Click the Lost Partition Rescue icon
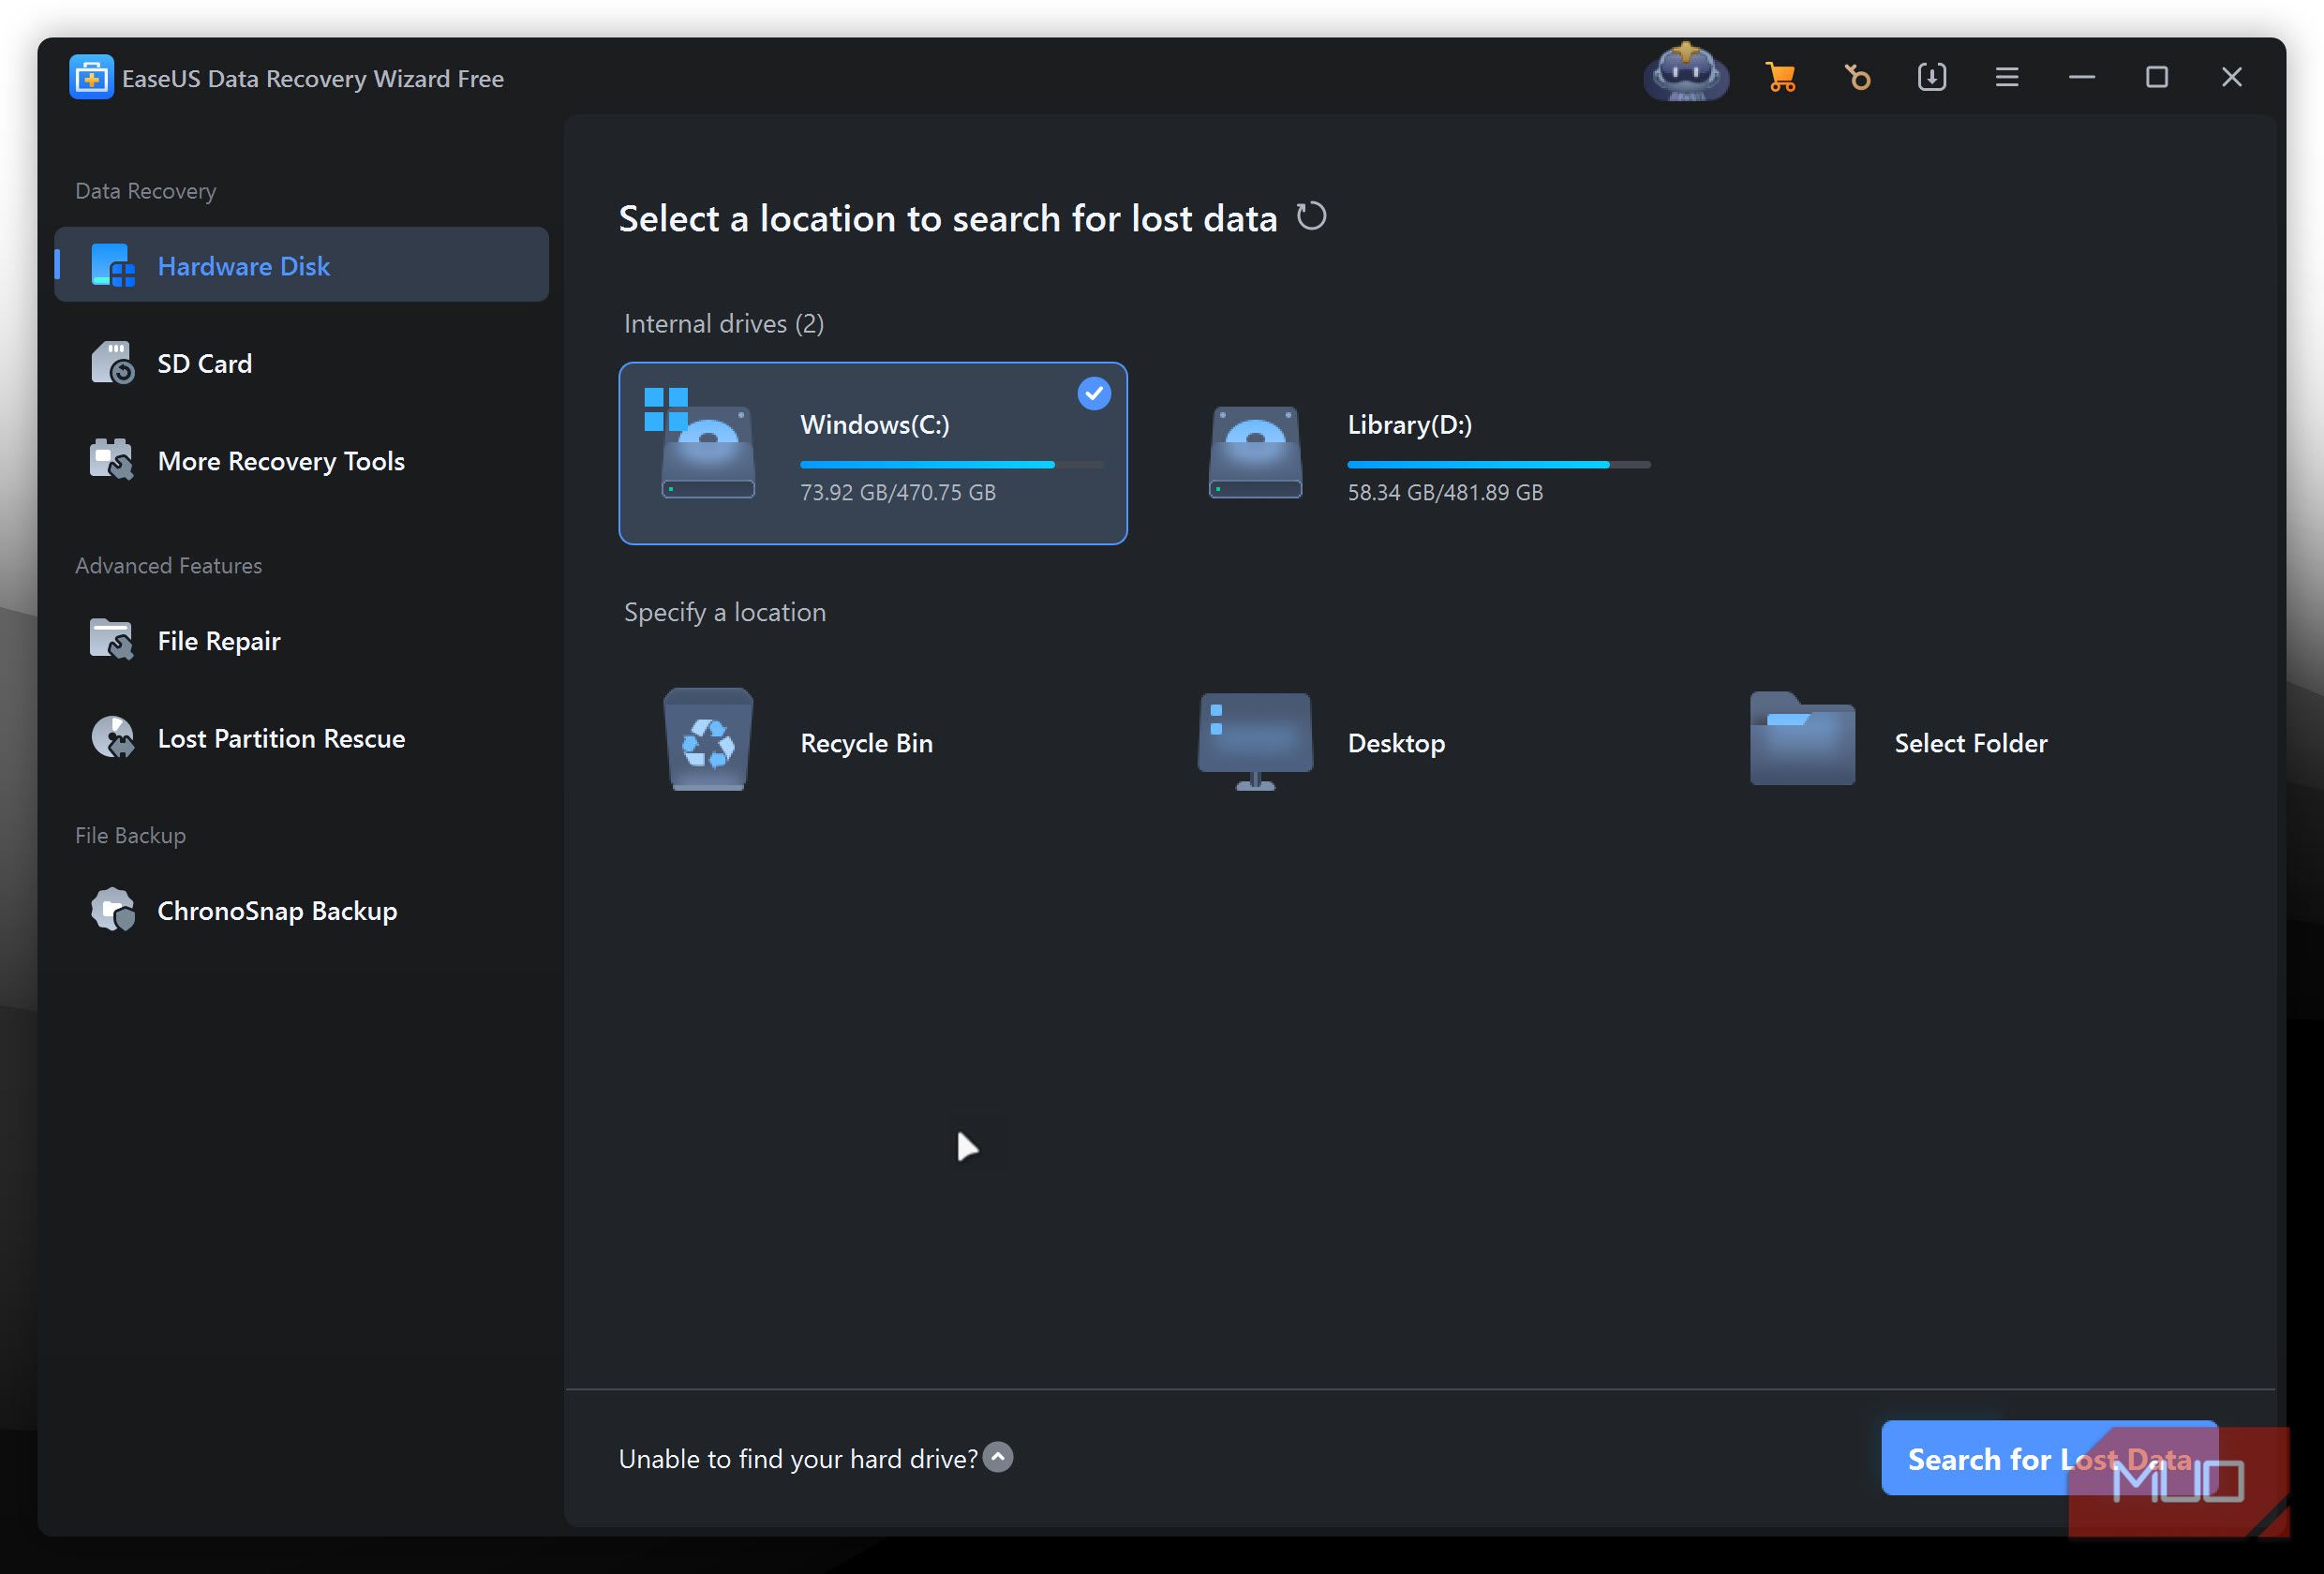Screen dimensions: 2324x1574 point(112,738)
